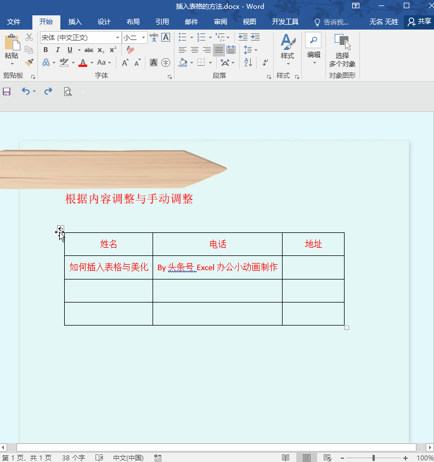This screenshot has width=434, height=462.
Task: Click the Cut scissors icon
Action: [29, 37]
